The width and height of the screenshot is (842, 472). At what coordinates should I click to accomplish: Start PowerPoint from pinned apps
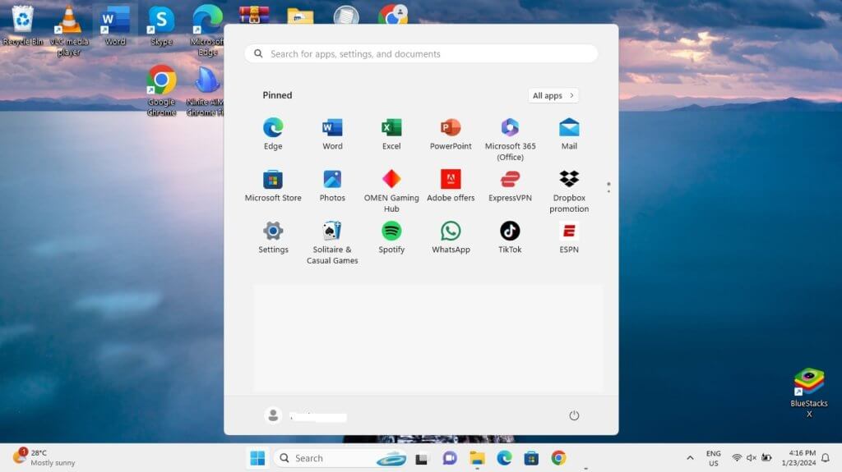point(451,134)
